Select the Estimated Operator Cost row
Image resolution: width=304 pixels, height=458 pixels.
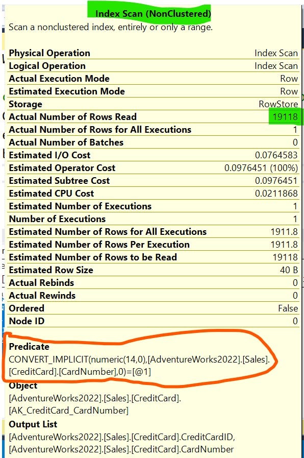pos(153,167)
